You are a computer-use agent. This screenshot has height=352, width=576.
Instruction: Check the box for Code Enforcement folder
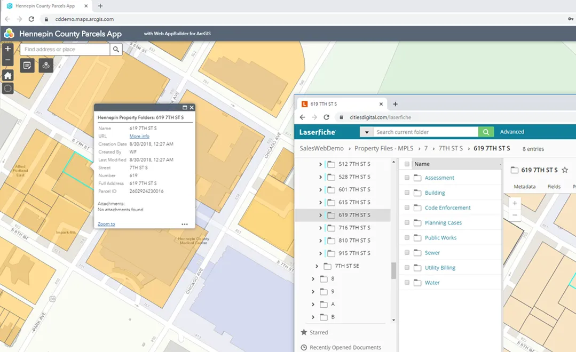click(x=407, y=208)
